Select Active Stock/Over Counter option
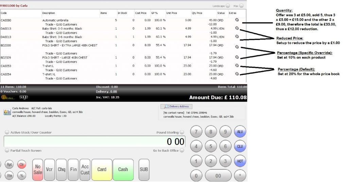This screenshot has height=182, width=348. click(7, 132)
